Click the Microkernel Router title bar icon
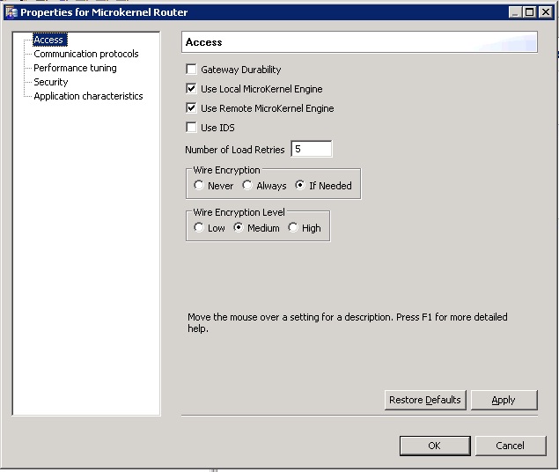Image resolution: width=559 pixels, height=472 pixels. (11, 13)
